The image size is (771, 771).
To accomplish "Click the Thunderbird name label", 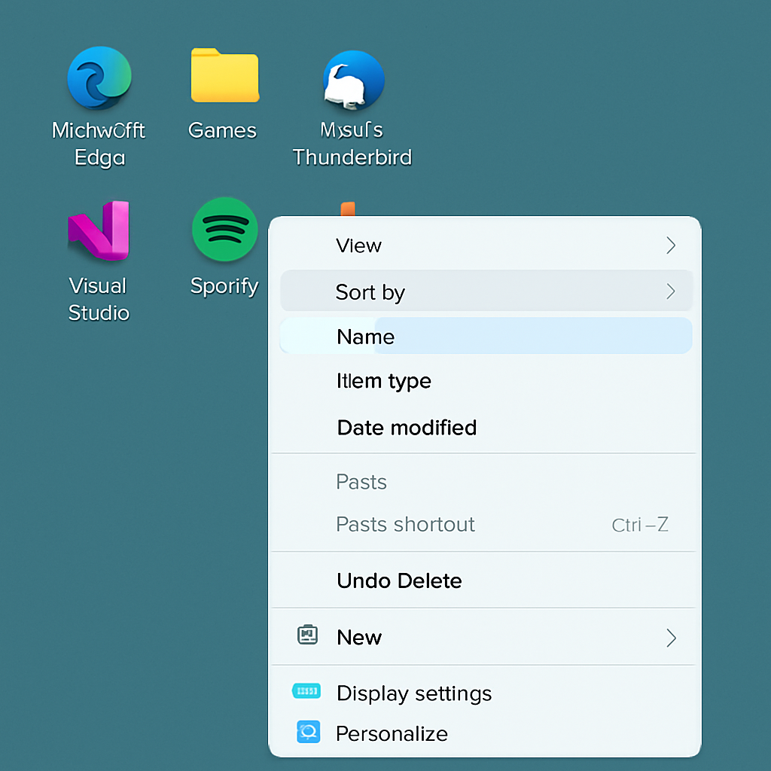I will [x=352, y=144].
